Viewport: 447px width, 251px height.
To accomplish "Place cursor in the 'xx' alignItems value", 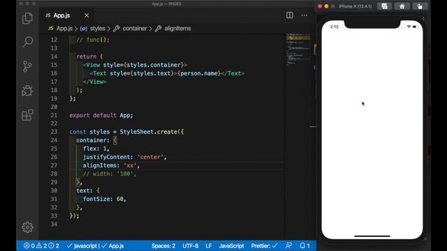I will point(130,165).
